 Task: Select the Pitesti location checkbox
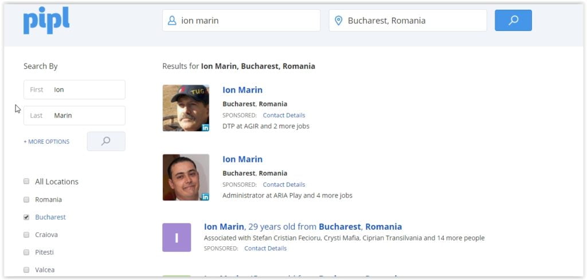26,252
